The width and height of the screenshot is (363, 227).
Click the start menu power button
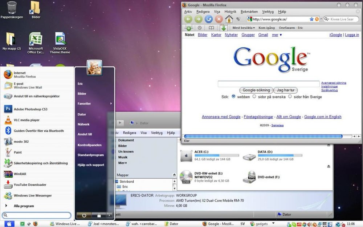point(84,215)
